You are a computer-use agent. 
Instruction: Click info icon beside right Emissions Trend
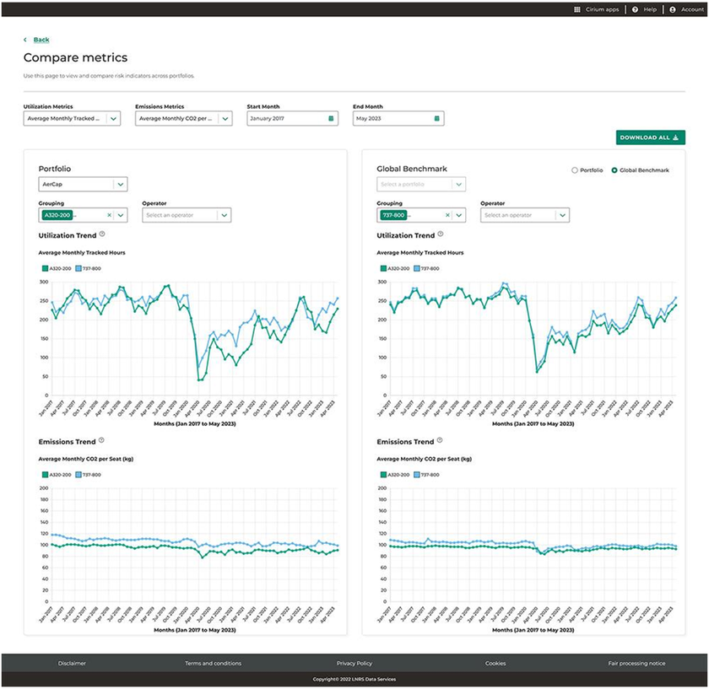(x=439, y=440)
